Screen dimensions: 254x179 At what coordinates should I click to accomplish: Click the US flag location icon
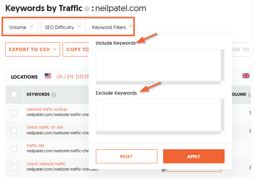(x=48, y=76)
